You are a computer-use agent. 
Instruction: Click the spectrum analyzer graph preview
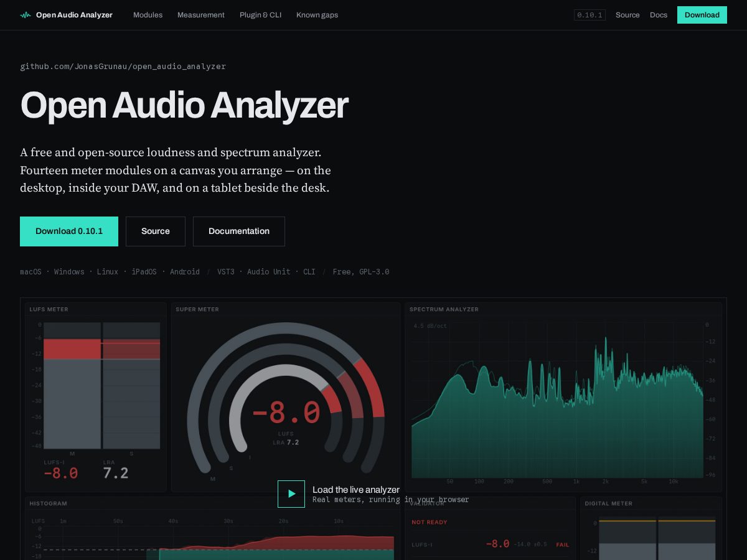tap(557, 401)
